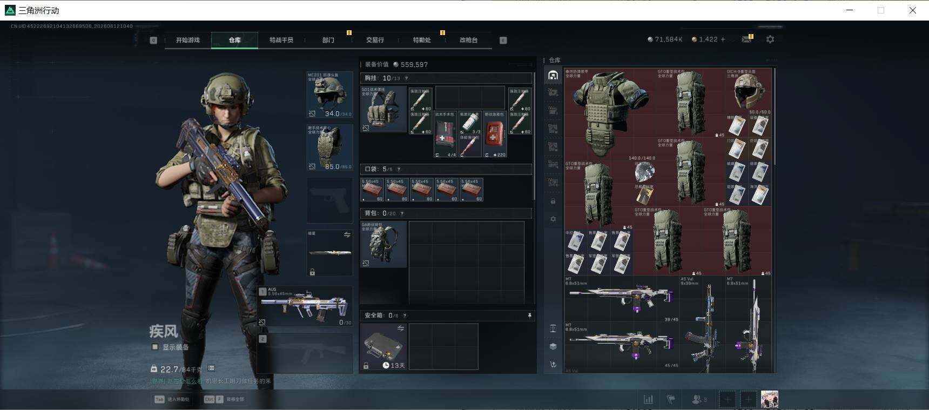Show help for 背包 capacity
Screen dimensions: 929x410
(402, 213)
